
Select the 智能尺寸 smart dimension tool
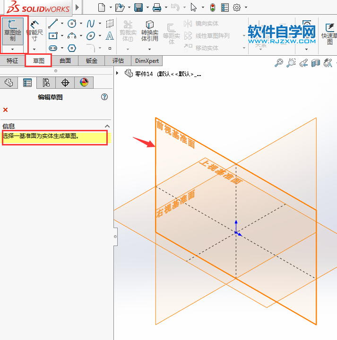coord(35,31)
